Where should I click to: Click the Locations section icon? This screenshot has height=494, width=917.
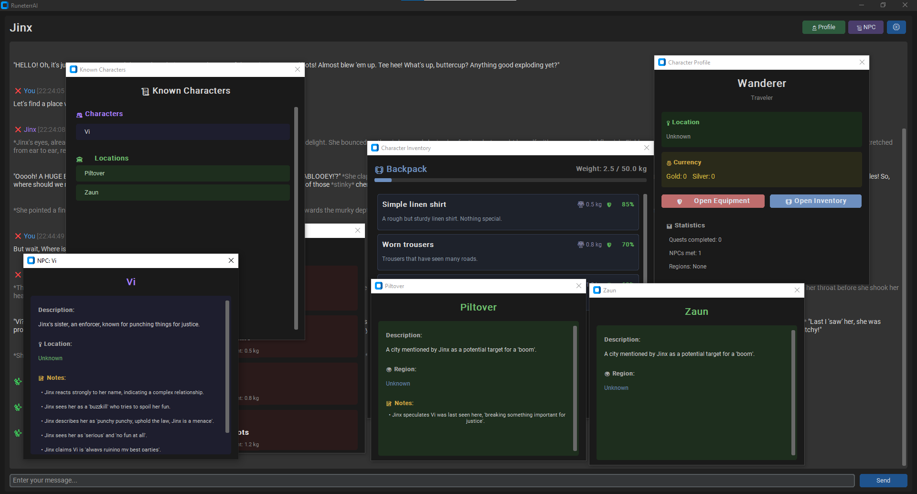click(80, 159)
